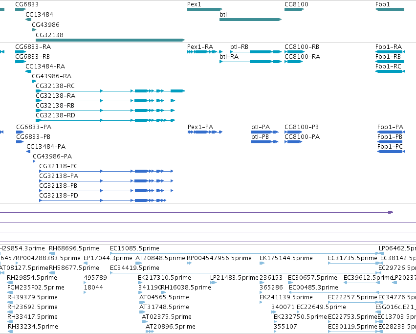Image resolution: width=416 pixels, height=334 pixels.
Task: Click the EC00485.3prime EST label
Action: pos(313,288)
